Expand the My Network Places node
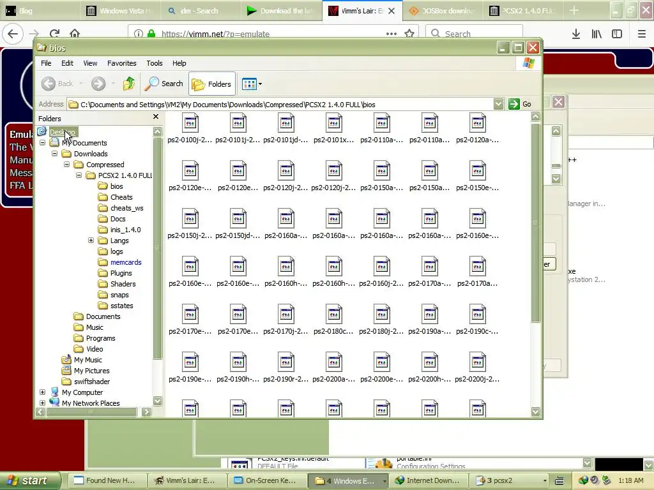 [43, 403]
